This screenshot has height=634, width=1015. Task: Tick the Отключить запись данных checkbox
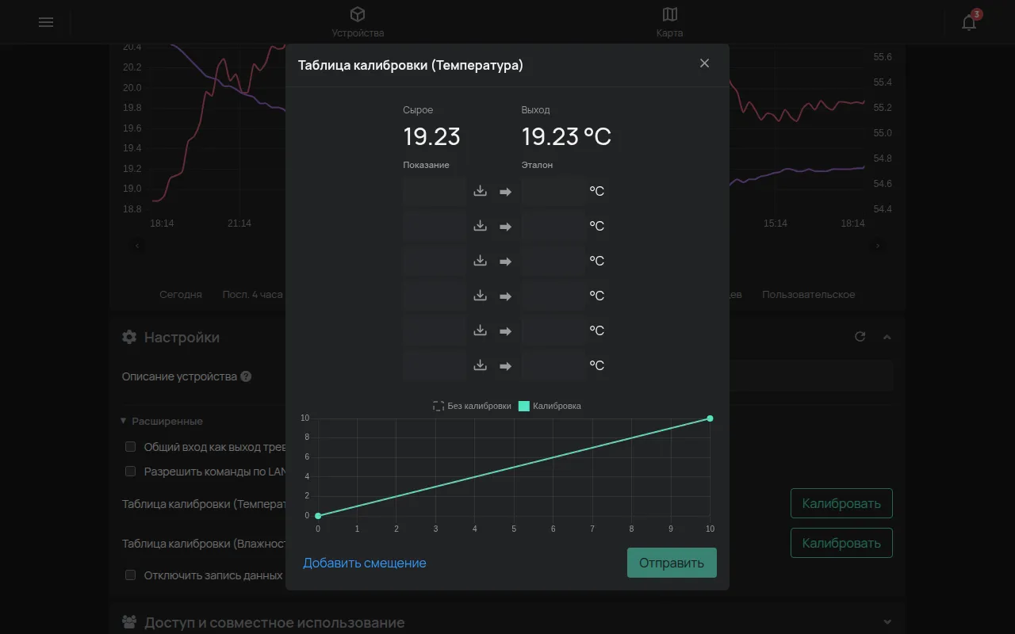[x=131, y=575]
